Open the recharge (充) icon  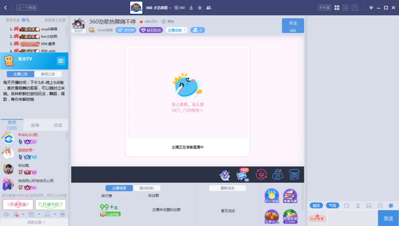[x=261, y=175]
